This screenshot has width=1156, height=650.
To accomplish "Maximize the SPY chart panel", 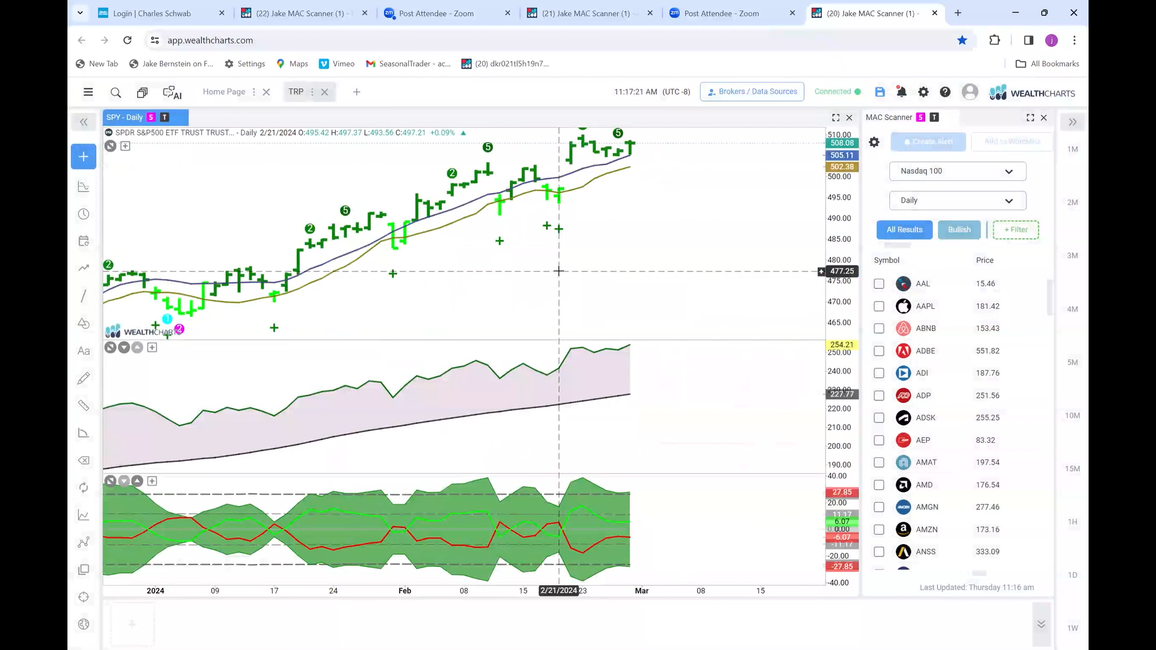I will pyautogui.click(x=836, y=117).
